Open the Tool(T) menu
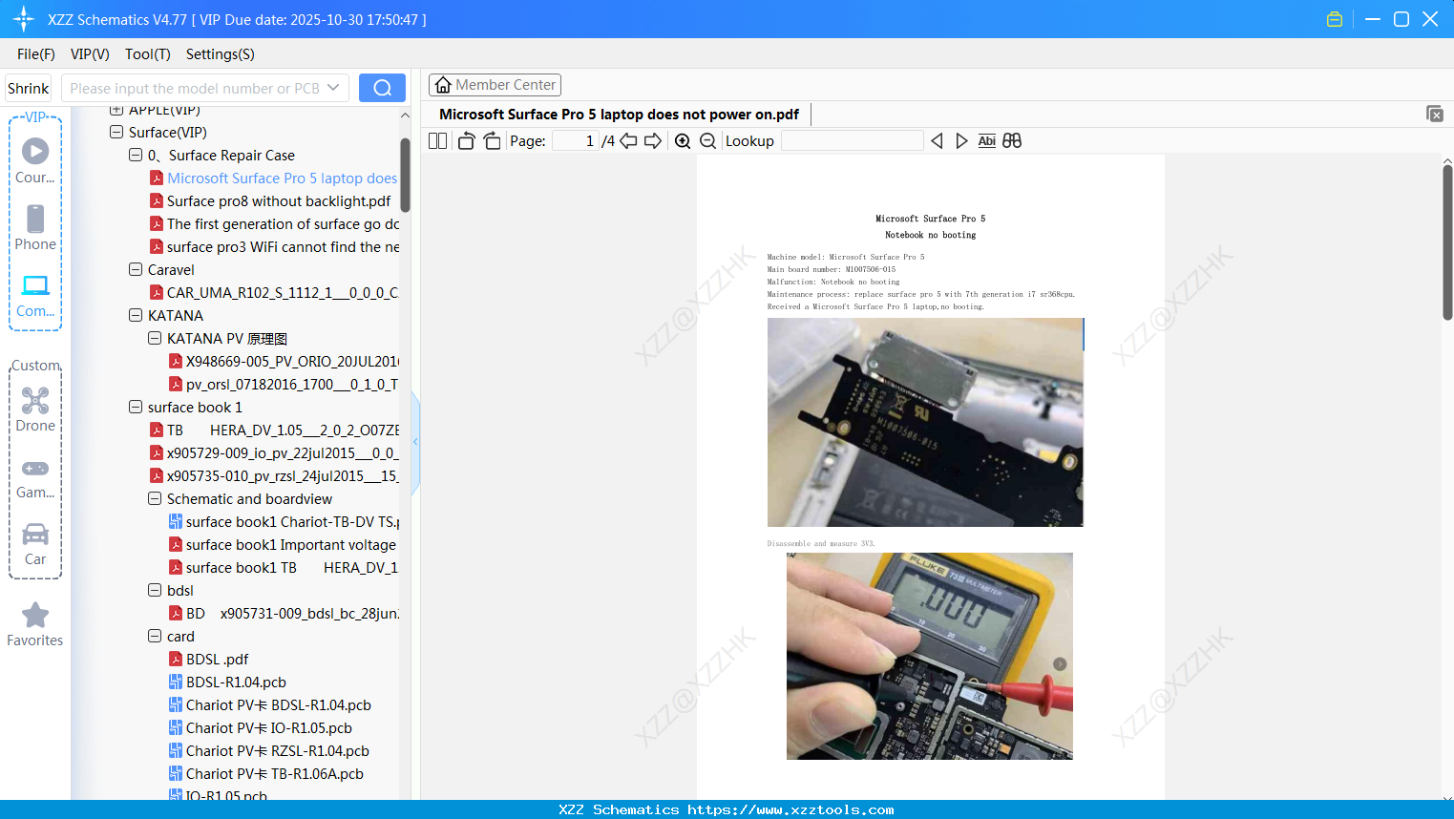Image resolution: width=1454 pixels, height=819 pixels. 148,54
